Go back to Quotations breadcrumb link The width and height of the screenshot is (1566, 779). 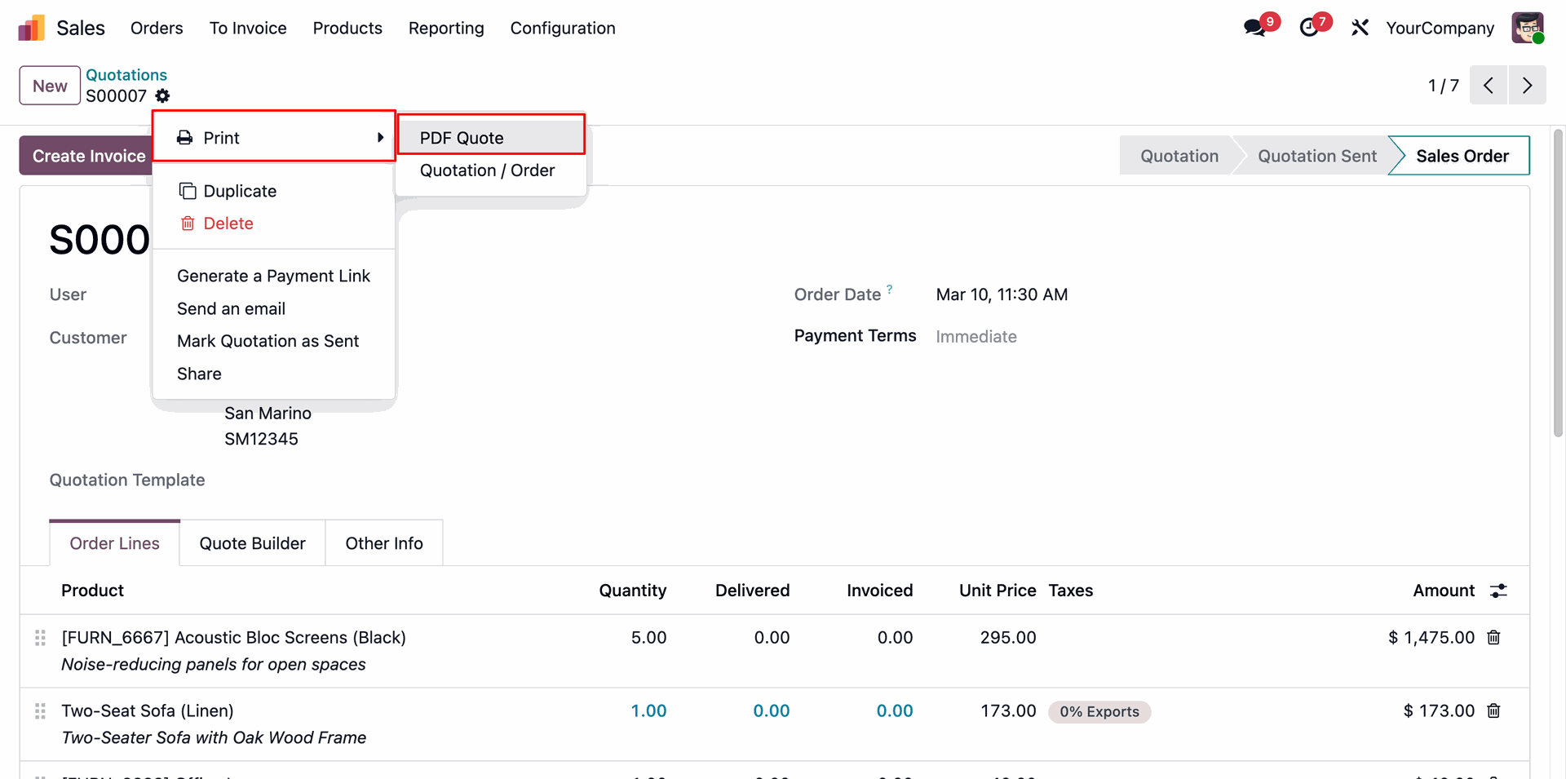pos(126,75)
